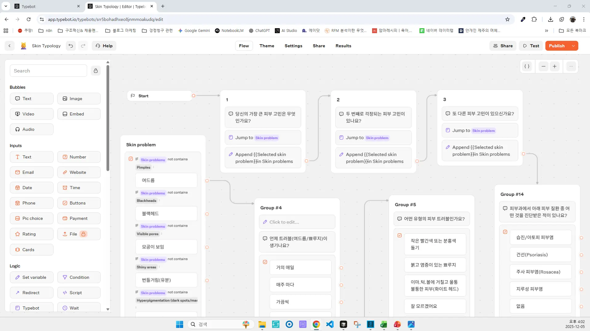
Task: Show hidden bookmarks with double chevron
Action: [x=546, y=31]
